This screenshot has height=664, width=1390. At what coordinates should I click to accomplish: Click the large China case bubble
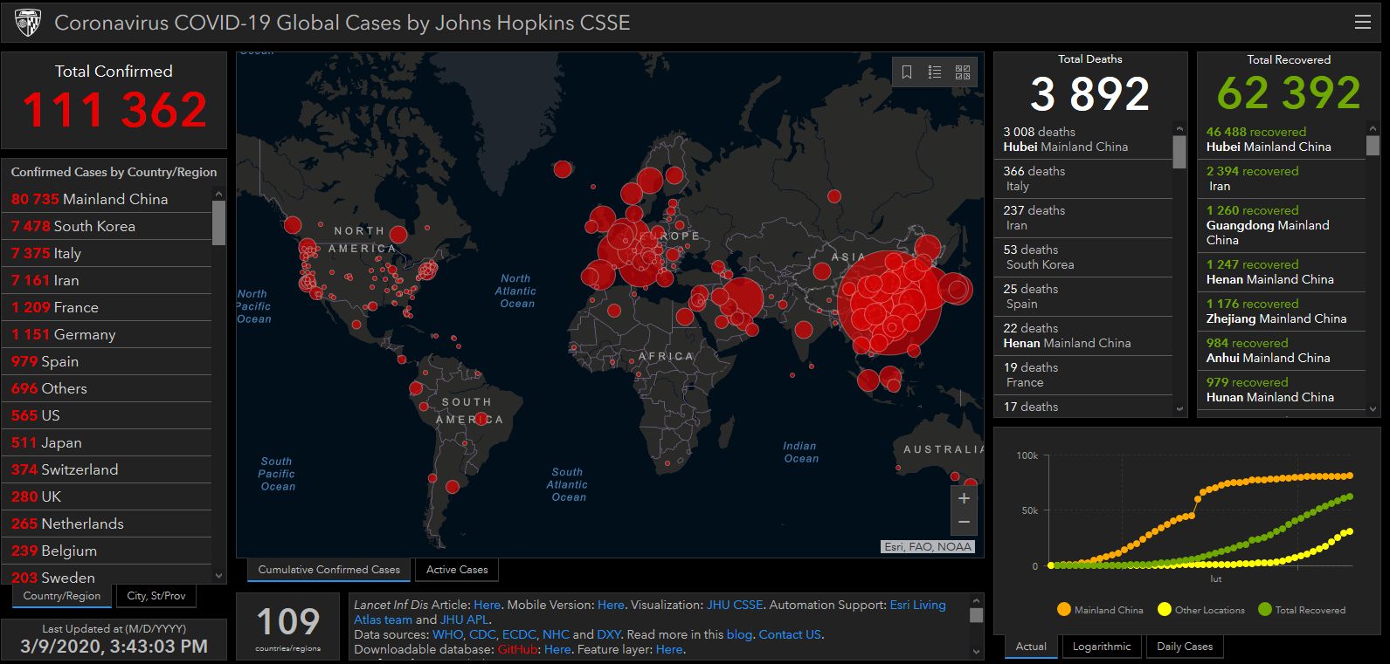click(x=889, y=303)
